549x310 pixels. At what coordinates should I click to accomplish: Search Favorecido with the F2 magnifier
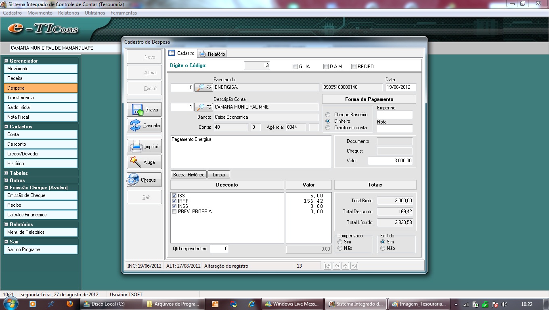(x=203, y=88)
